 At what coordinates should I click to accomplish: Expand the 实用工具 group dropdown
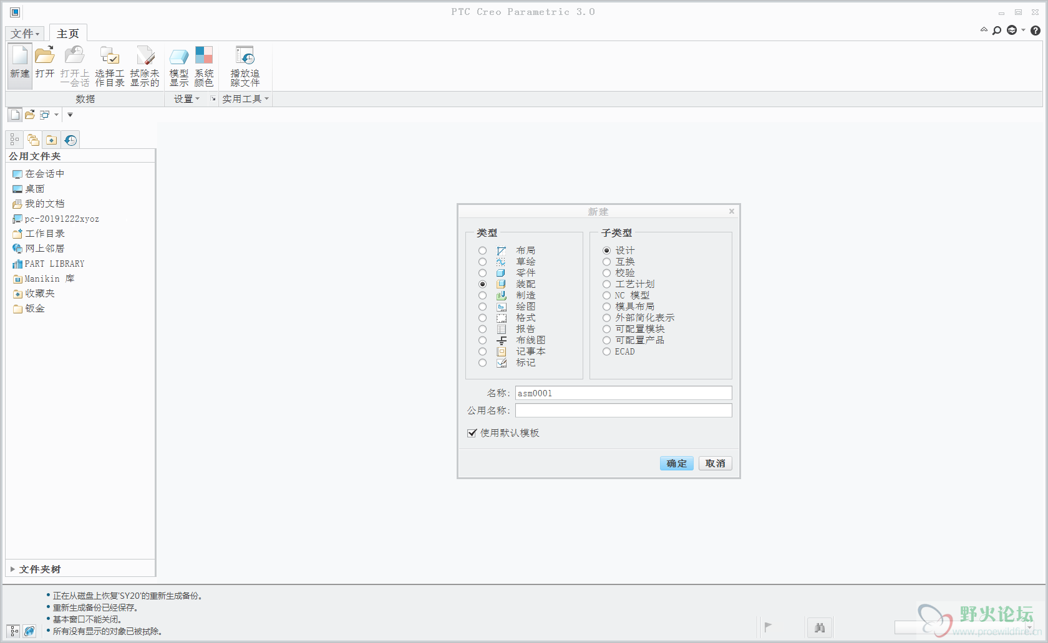[x=245, y=99]
